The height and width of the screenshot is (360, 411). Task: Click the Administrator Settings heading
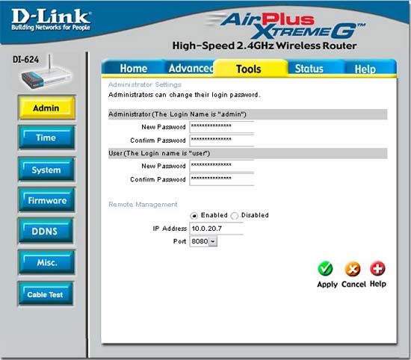coord(145,84)
